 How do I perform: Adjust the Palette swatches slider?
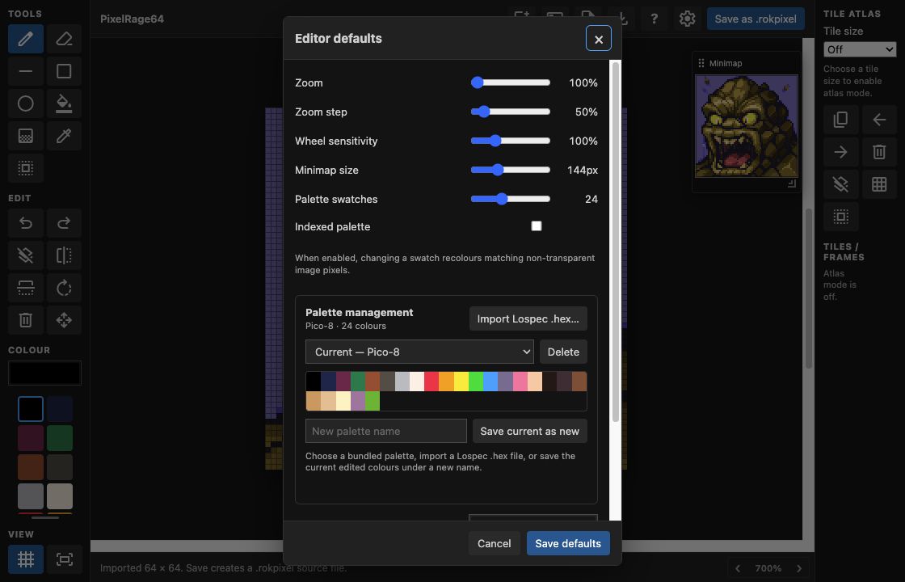tap(510, 199)
